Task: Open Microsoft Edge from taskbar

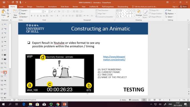Action: [24, 104]
